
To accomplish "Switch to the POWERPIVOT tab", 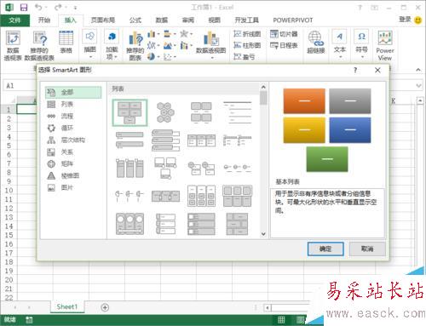I will tap(293, 20).
